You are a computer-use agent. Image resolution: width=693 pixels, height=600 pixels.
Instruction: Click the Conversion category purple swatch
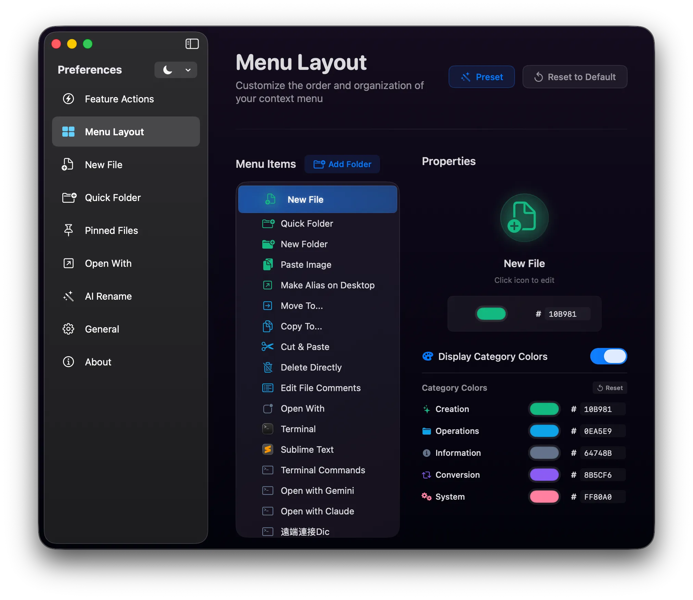click(x=544, y=475)
